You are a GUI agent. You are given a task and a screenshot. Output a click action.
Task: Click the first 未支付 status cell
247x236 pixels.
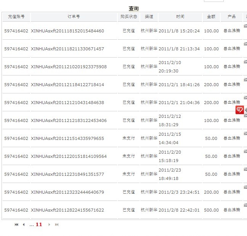128,138
